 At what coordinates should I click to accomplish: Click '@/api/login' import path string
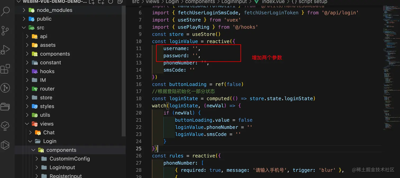click(x=340, y=13)
